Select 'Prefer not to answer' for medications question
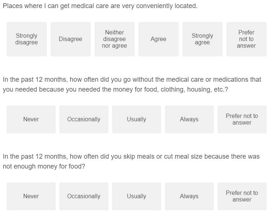Screen dimensions: 274x218 [242, 119]
